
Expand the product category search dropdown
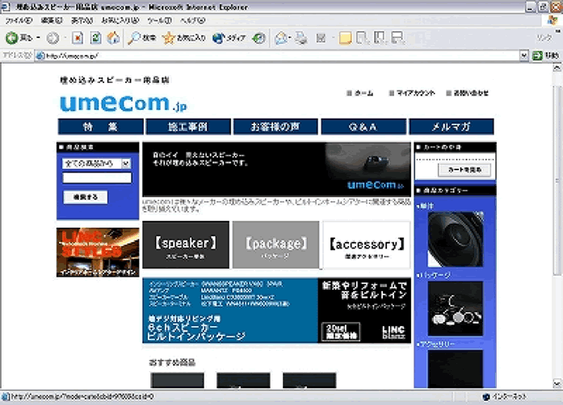click(x=126, y=163)
